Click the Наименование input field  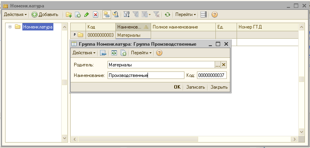point(146,75)
